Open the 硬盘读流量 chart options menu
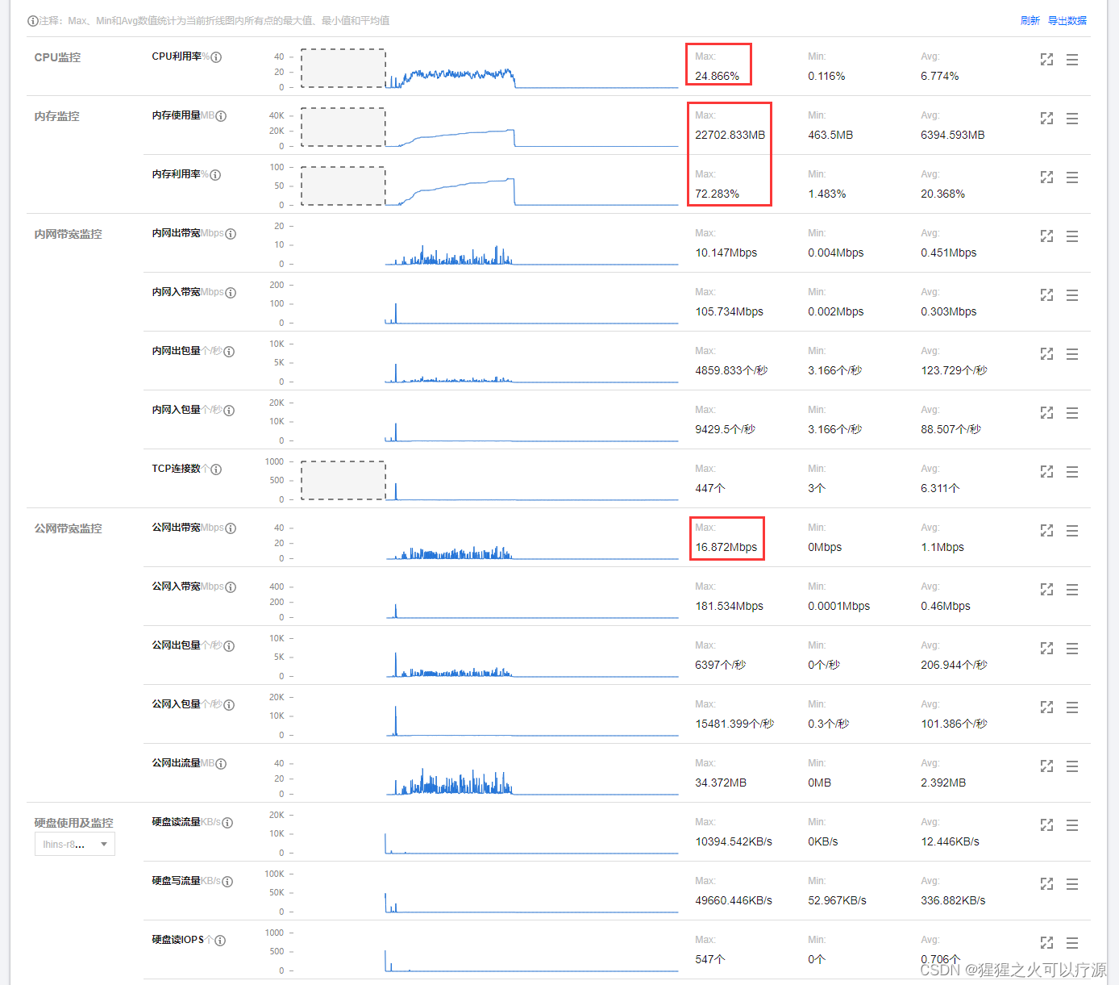 (1072, 825)
